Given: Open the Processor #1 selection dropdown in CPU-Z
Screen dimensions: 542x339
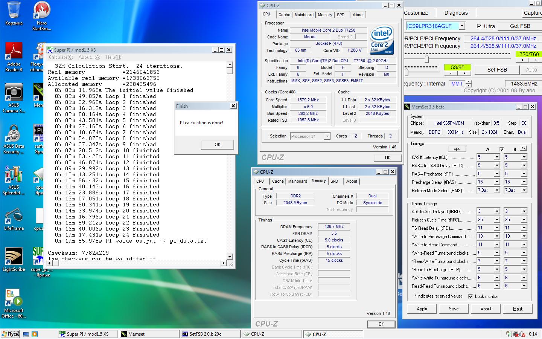Looking at the screenshot, I should click(x=327, y=136).
